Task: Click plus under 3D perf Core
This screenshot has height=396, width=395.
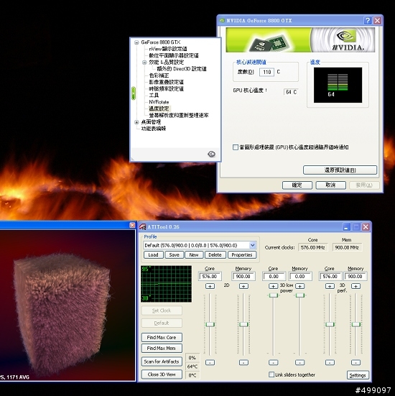Action: click(x=330, y=286)
